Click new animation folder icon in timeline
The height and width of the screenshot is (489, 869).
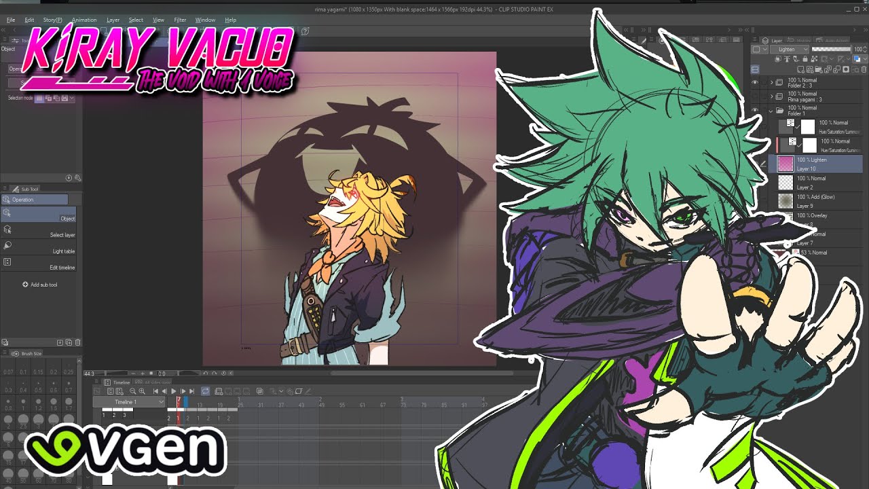(x=219, y=391)
